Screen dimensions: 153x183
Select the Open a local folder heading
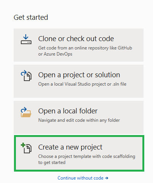point(68,111)
